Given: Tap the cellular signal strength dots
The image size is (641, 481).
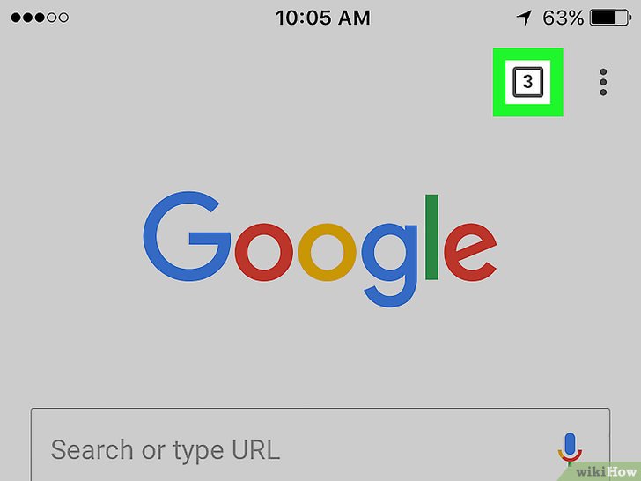Looking at the screenshot, I should point(40,18).
